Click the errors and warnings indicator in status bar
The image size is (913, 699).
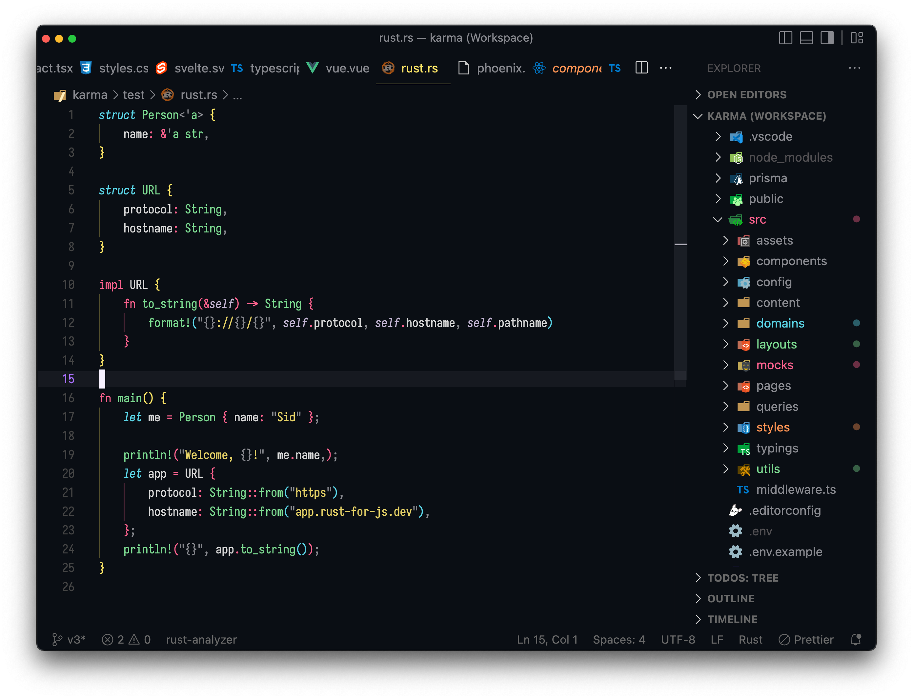(x=126, y=640)
